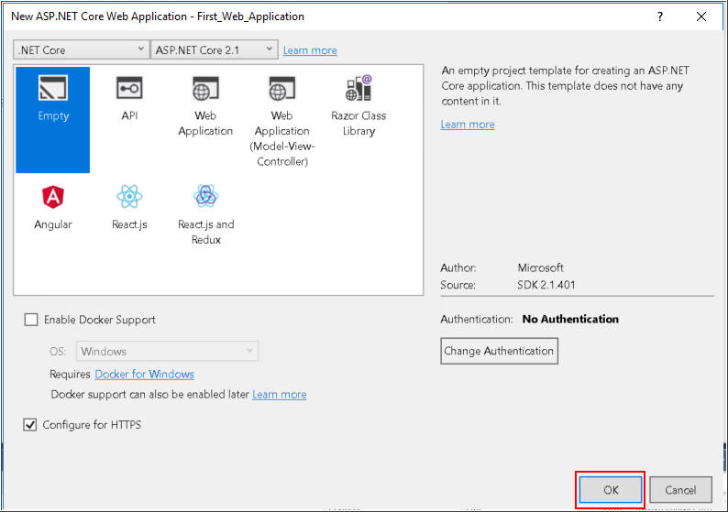The height and width of the screenshot is (512, 728).
Task: Click the Cancel button
Action: tap(680, 490)
